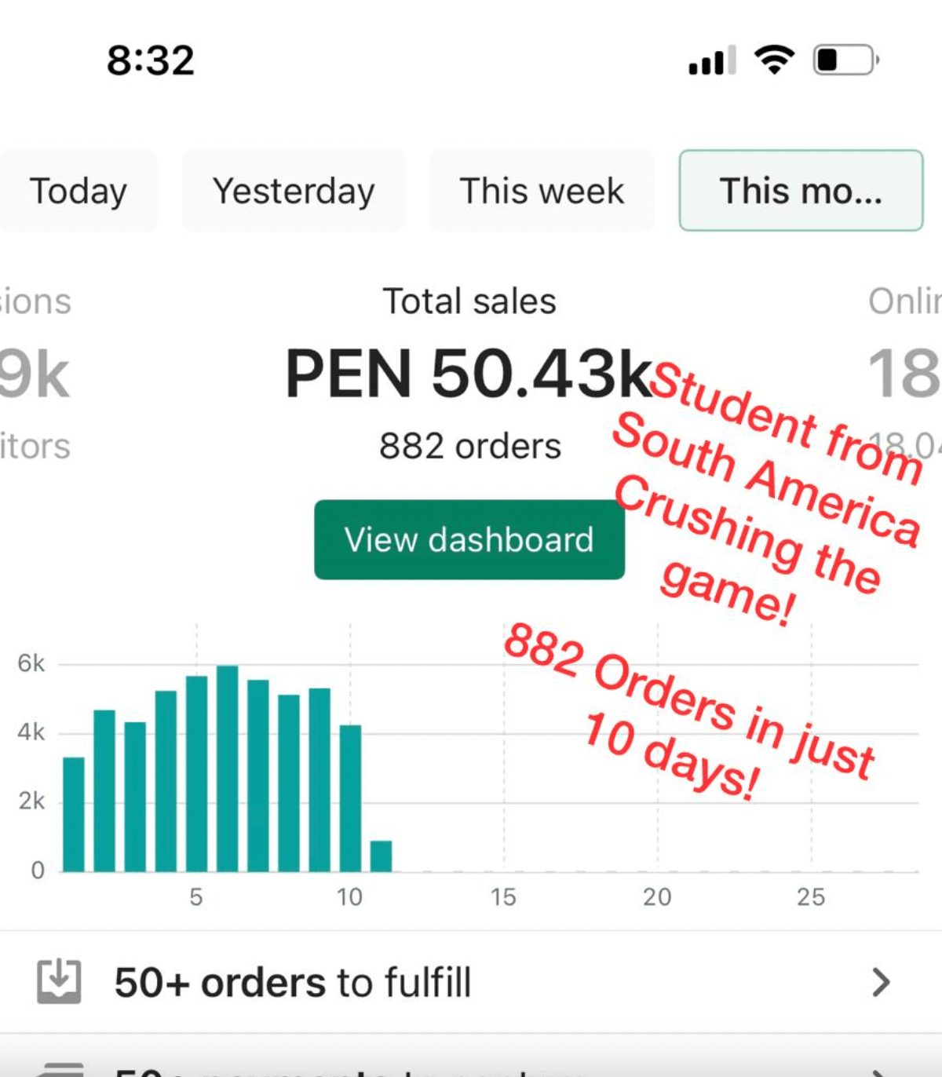Switch to the Yesterday tab

tap(294, 191)
